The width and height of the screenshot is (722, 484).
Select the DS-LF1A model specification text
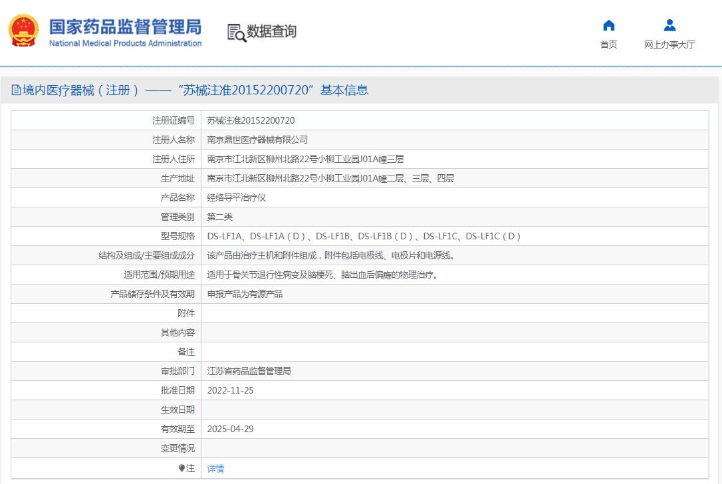(x=364, y=236)
